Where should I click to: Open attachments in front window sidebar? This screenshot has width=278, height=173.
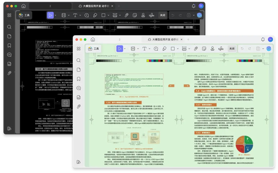[x=79, y=106]
